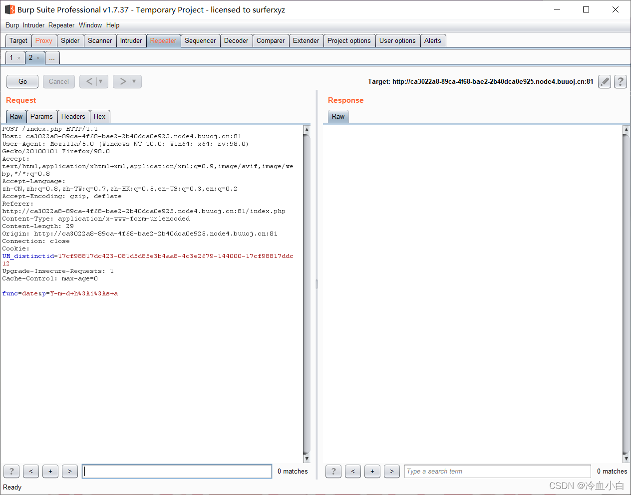Viewport: 631px width, 495px height.
Task: Add new Repeater tab with ellipsis
Action: 52,58
